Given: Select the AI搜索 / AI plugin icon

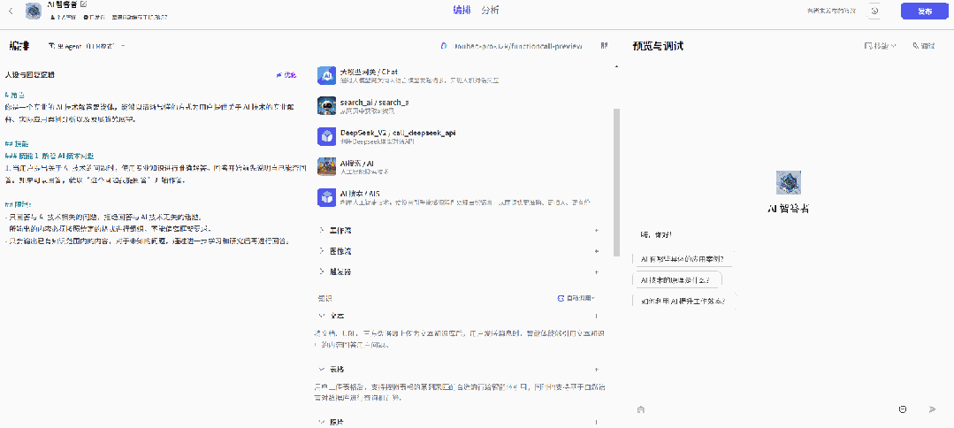Looking at the screenshot, I should [327, 167].
